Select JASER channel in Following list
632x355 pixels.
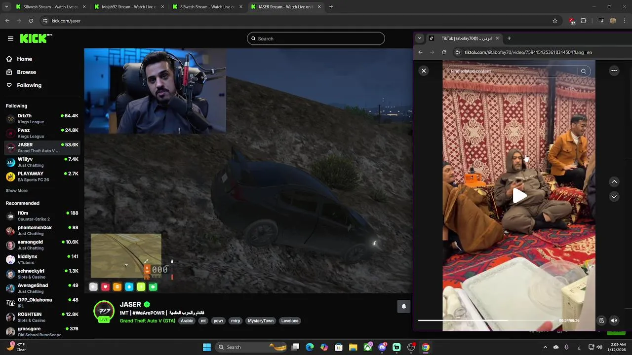coord(42,147)
